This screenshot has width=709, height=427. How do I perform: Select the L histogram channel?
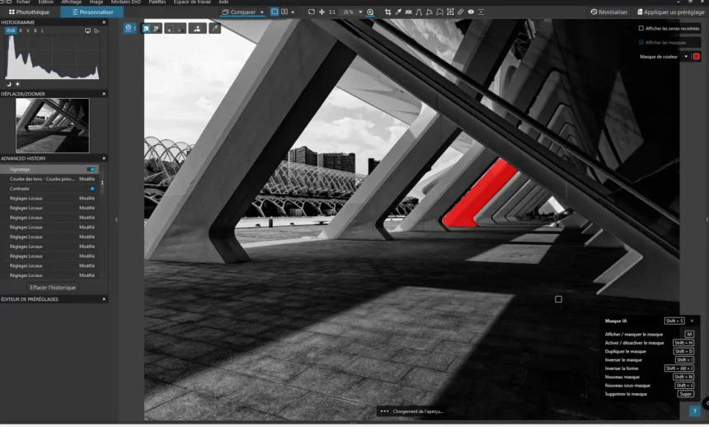(x=43, y=30)
